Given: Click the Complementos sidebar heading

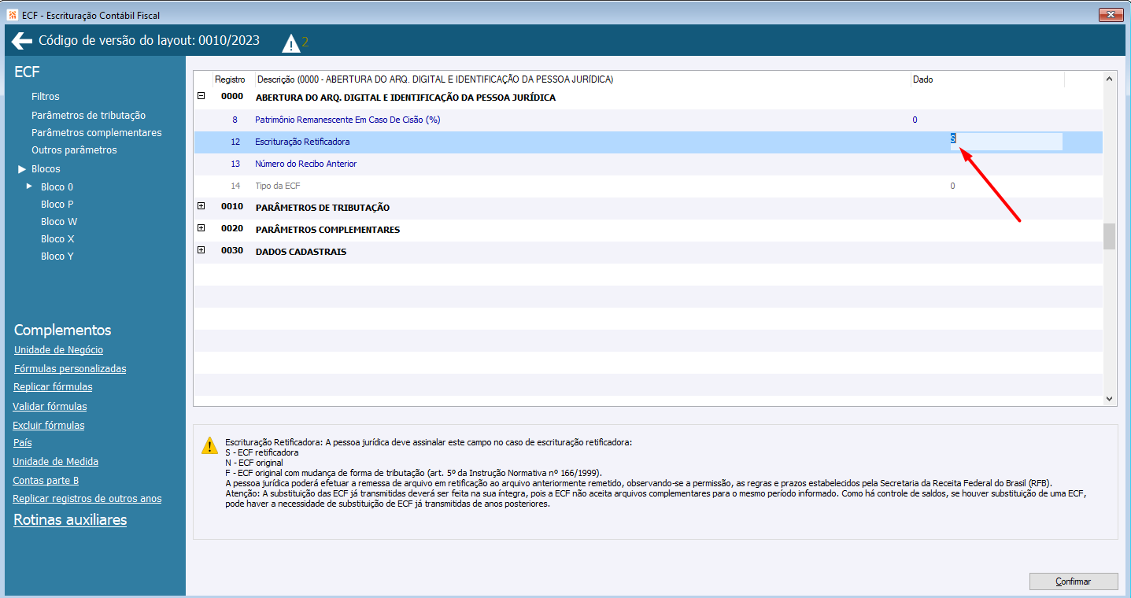Looking at the screenshot, I should [x=63, y=330].
